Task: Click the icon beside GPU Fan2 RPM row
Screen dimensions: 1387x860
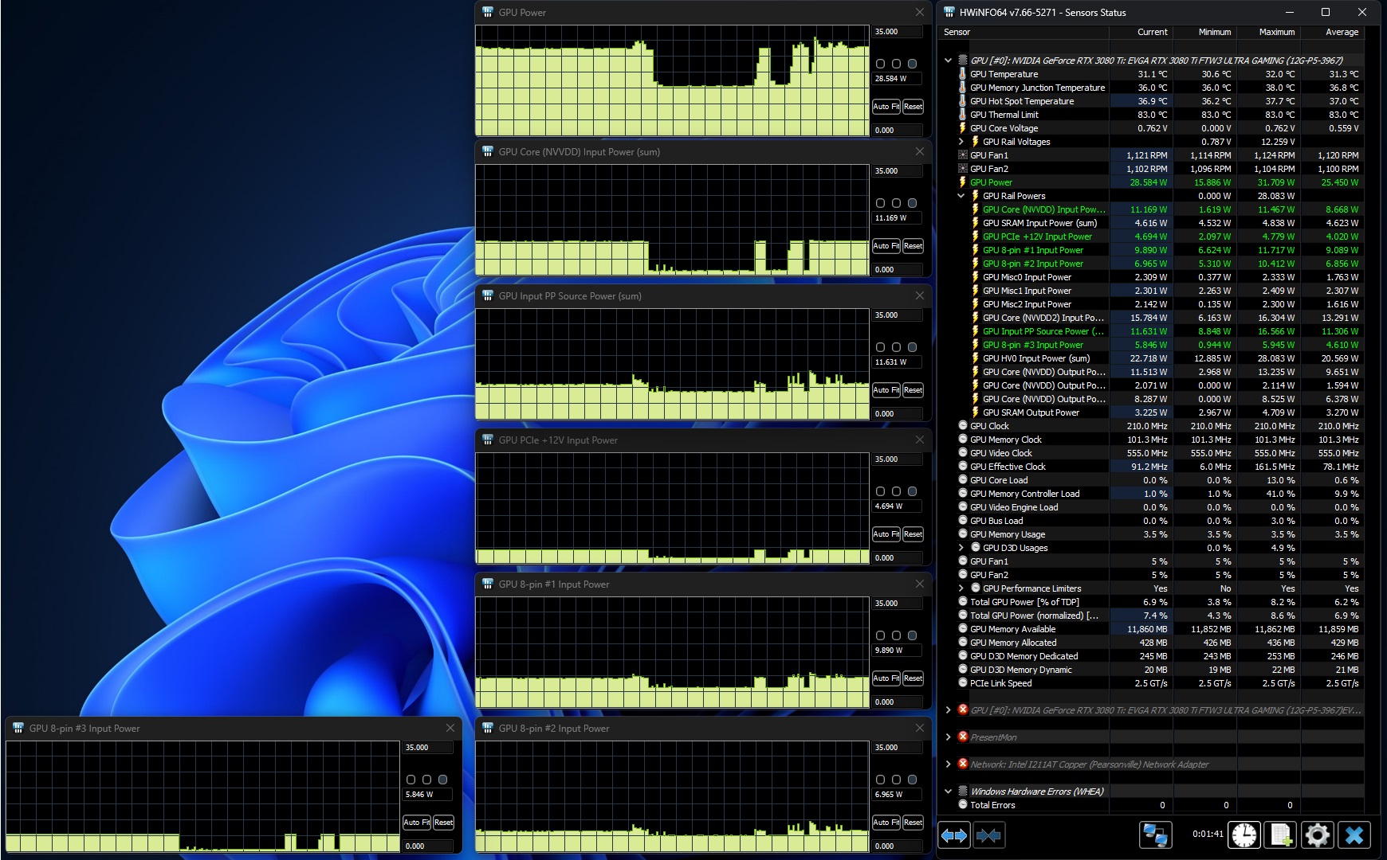Action: tap(962, 169)
